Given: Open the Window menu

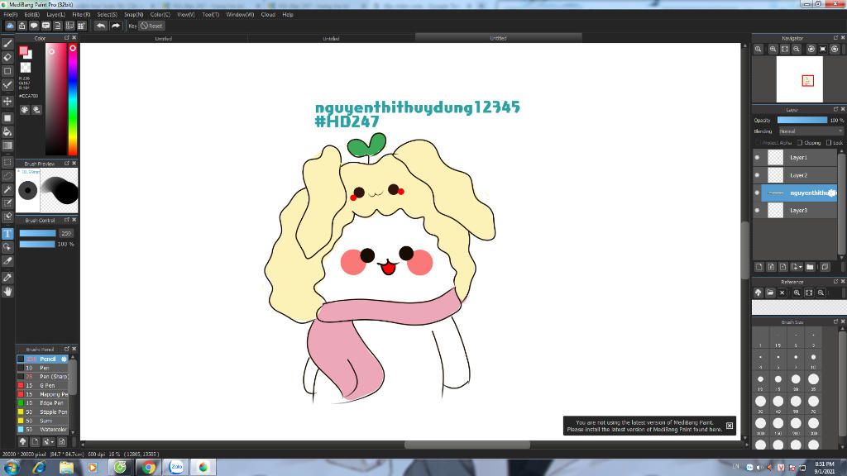Looking at the screenshot, I should pos(240,15).
